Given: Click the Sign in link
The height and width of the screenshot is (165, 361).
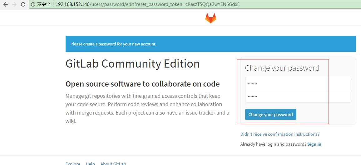Looking at the screenshot, I should pos(314,144).
